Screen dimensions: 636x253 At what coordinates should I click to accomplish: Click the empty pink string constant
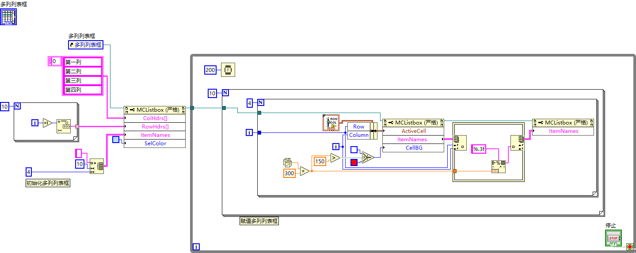pyautogui.click(x=79, y=153)
